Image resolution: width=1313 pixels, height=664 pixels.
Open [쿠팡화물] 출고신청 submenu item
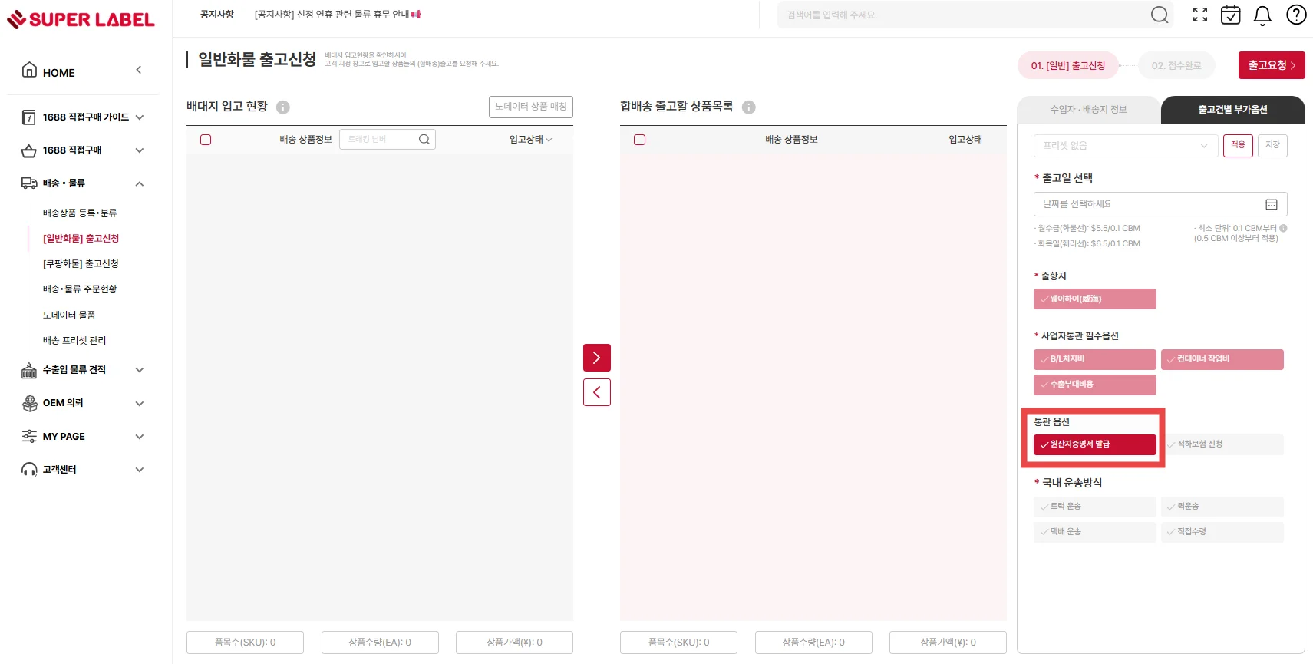point(81,264)
